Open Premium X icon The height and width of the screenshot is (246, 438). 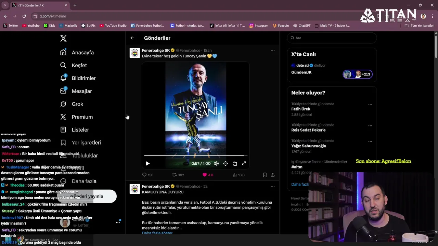point(63,117)
